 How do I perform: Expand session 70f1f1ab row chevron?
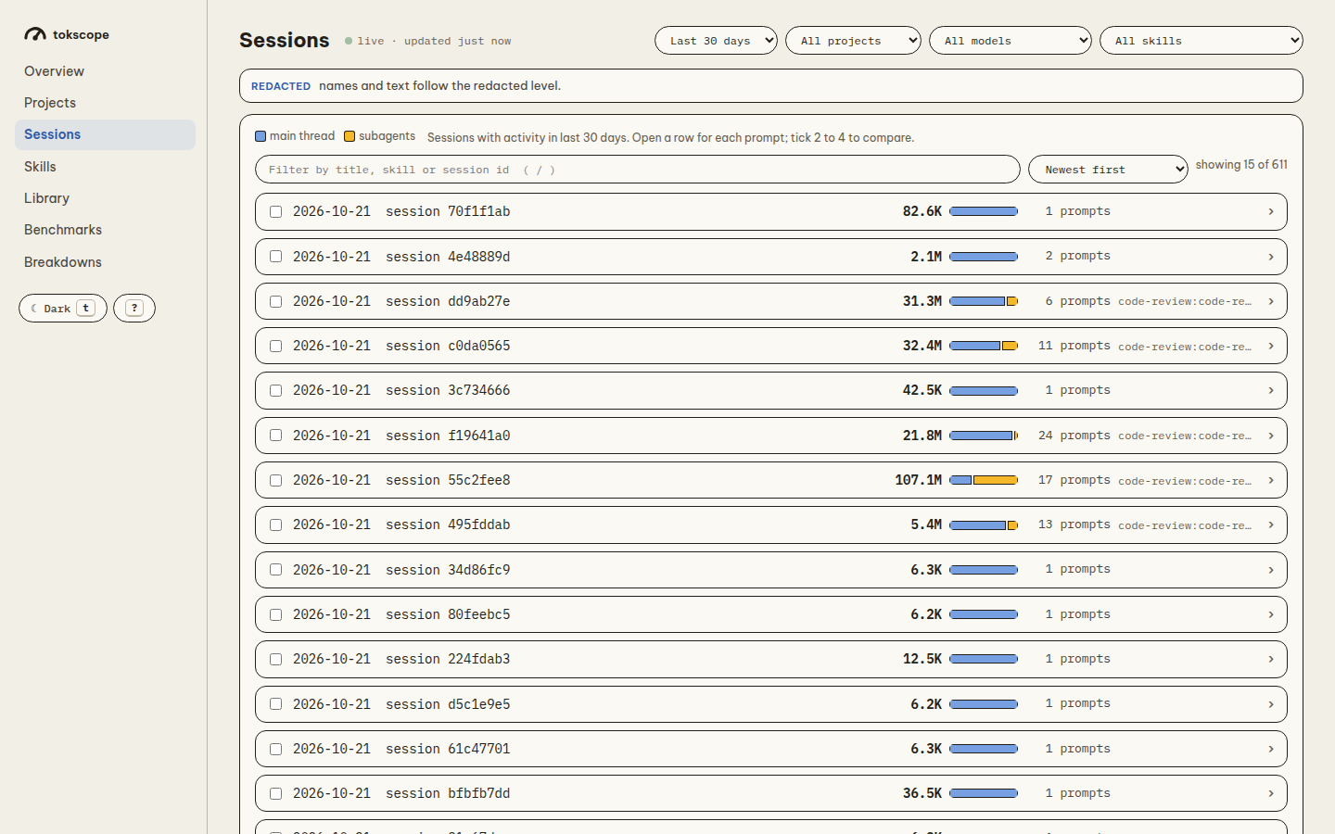[x=1271, y=211]
